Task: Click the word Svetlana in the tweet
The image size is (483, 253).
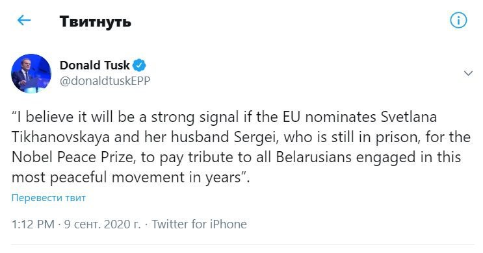Action: click(x=409, y=117)
